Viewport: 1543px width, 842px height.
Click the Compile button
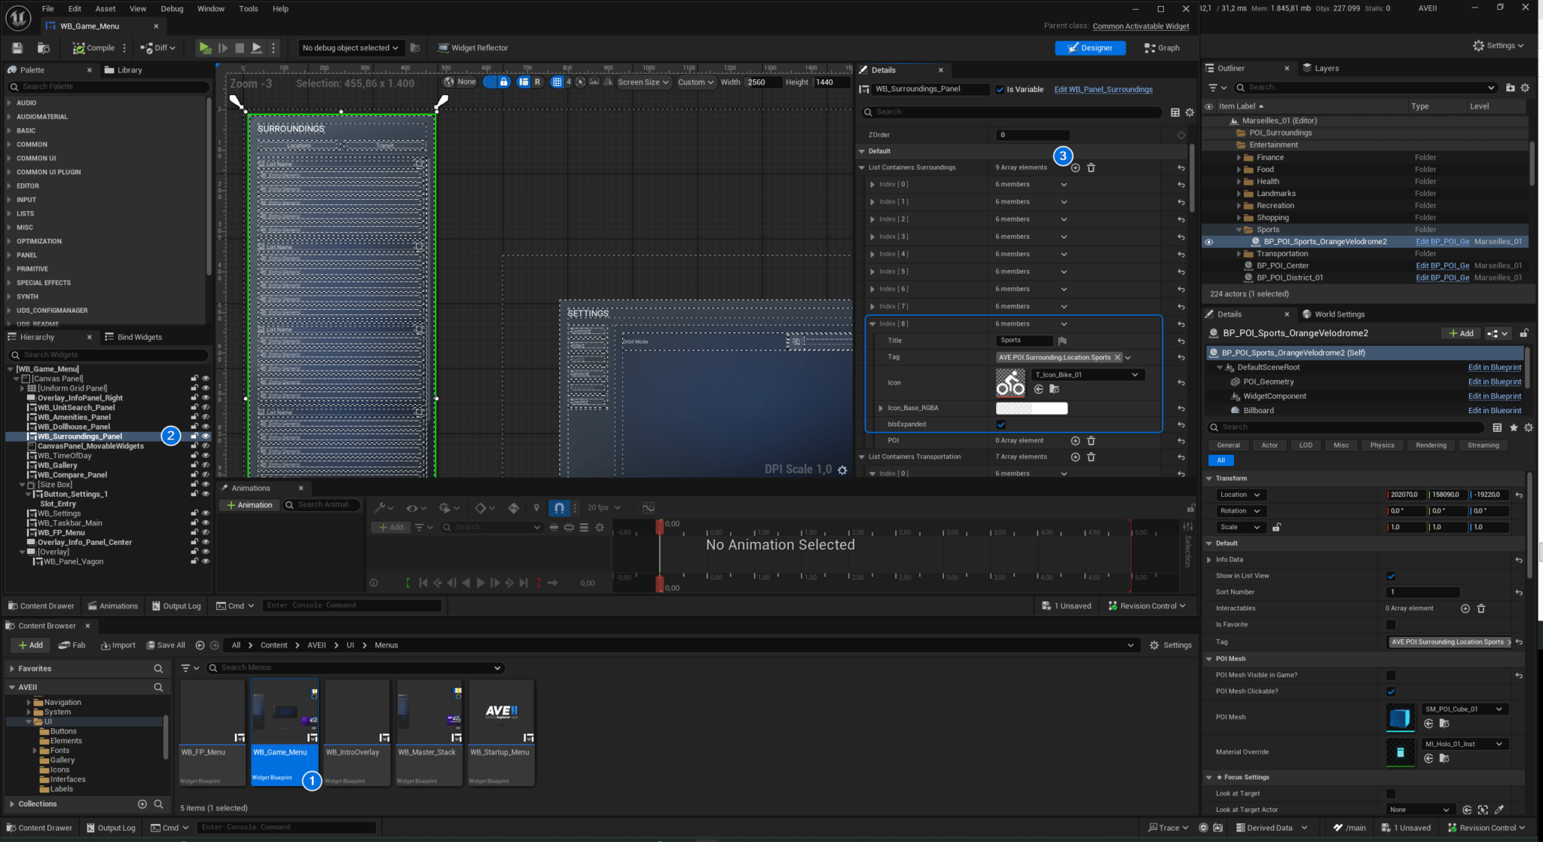click(x=93, y=47)
